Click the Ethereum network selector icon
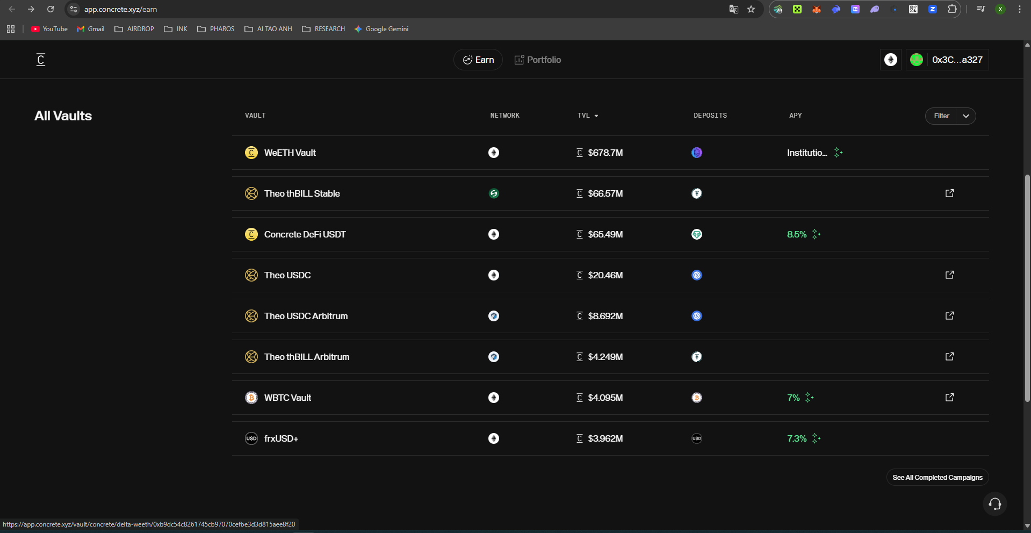The image size is (1031, 533). tap(891, 60)
